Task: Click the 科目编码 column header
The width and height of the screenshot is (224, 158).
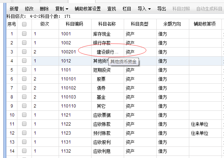Action: click(74, 24)
